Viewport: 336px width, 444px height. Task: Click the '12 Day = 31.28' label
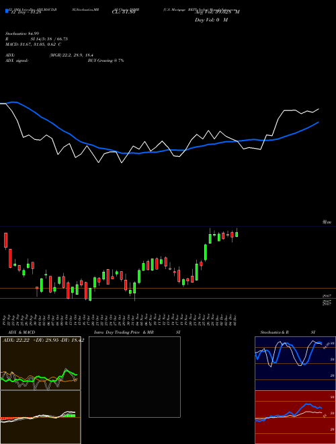tap(26, 12)
